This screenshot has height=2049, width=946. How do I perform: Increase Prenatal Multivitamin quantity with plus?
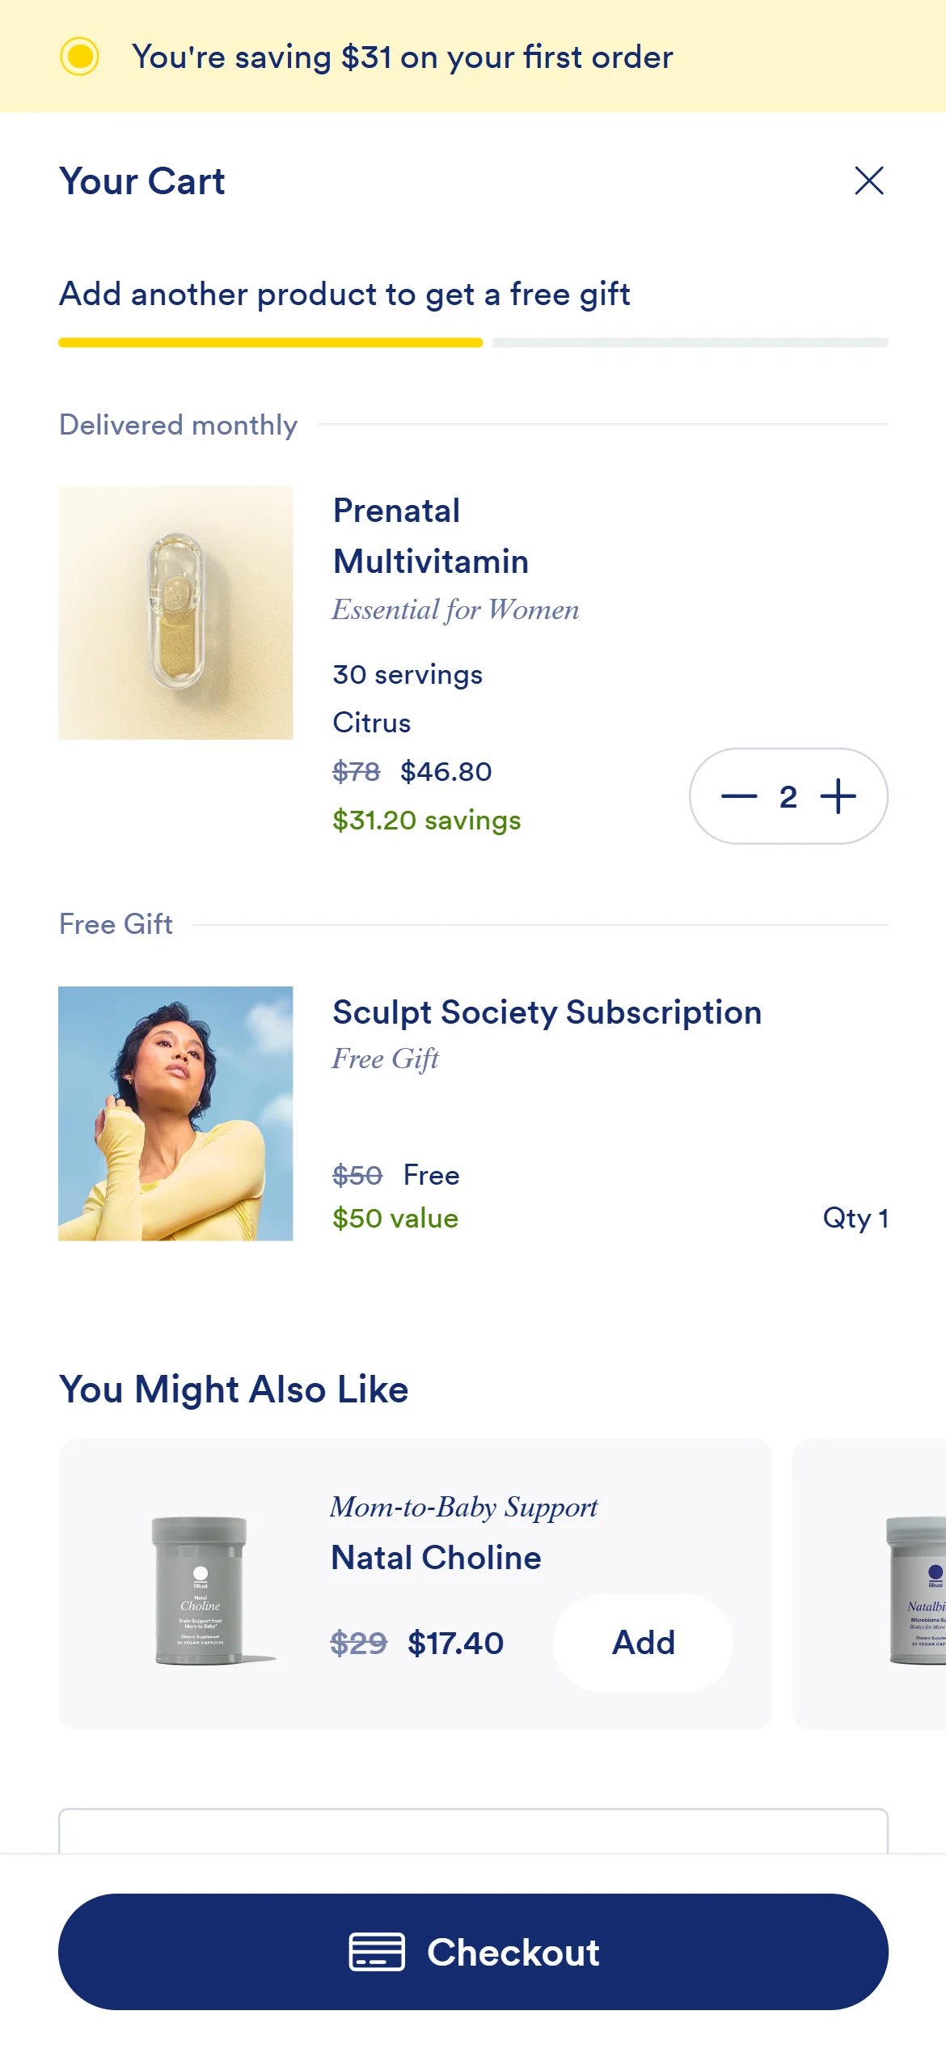(838, 796)
